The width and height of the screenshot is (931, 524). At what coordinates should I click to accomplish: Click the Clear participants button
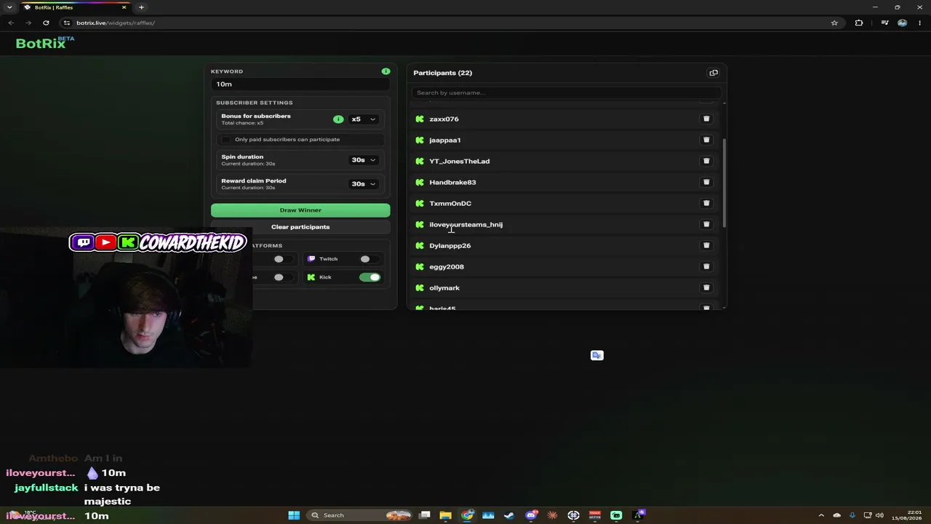coord(300,227)
